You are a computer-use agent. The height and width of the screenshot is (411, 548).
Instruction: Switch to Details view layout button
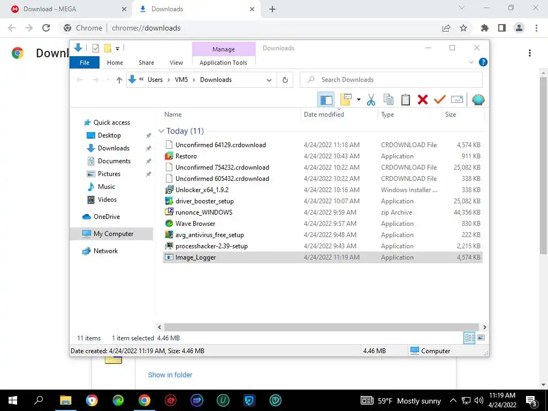coord(469,338)
